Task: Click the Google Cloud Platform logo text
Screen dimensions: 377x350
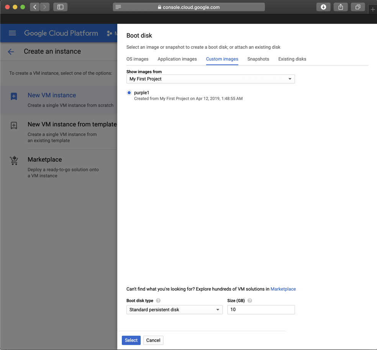Action: 61,33
